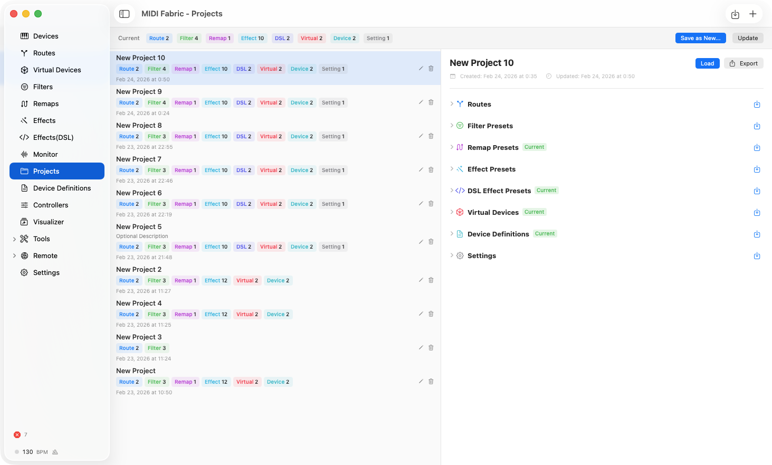Click the Current Effect 10 tag
The height and width of the screenshot is (465, 772).
point(252,38)
